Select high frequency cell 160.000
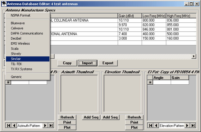 tap(181, 38)
